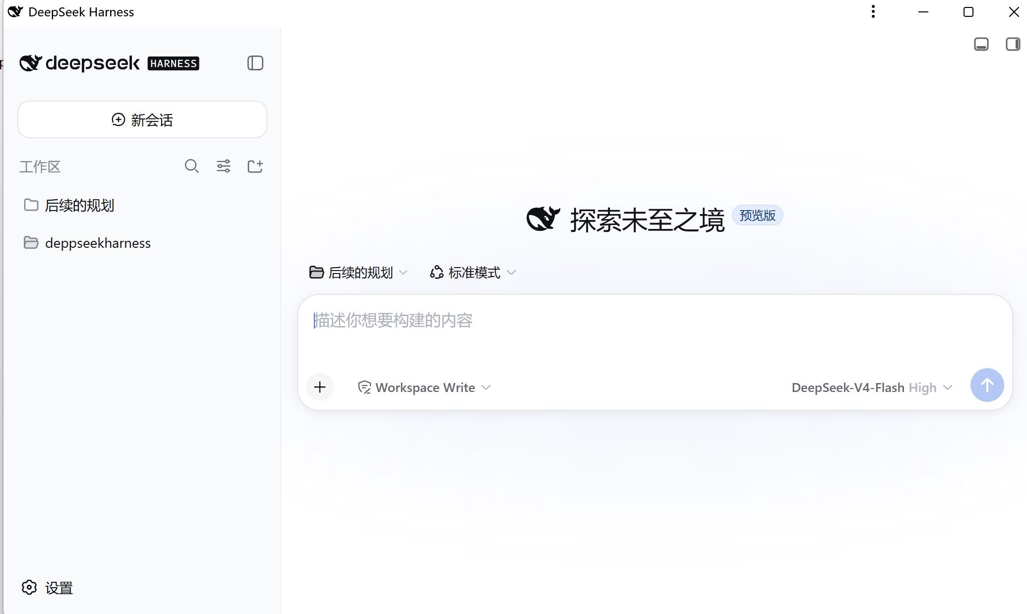
Task: Minimize the DeepSeek Harness window
Action: tap(923, 12)
